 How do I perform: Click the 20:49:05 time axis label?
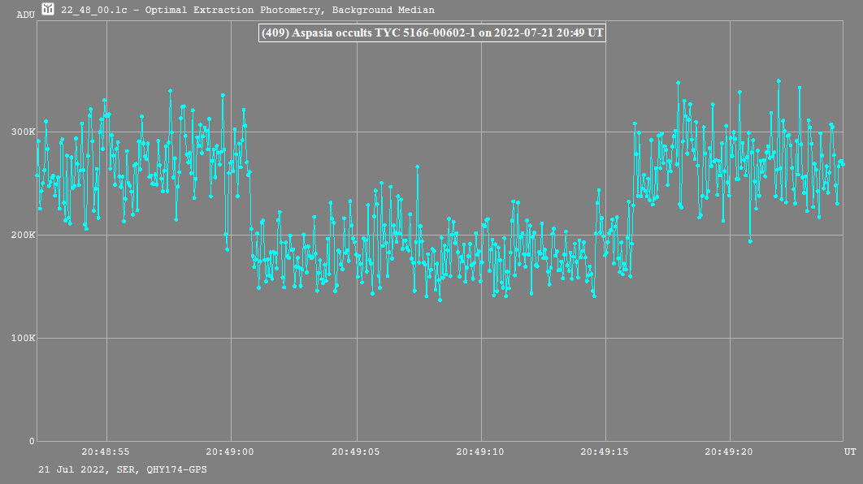pos(355,452)
